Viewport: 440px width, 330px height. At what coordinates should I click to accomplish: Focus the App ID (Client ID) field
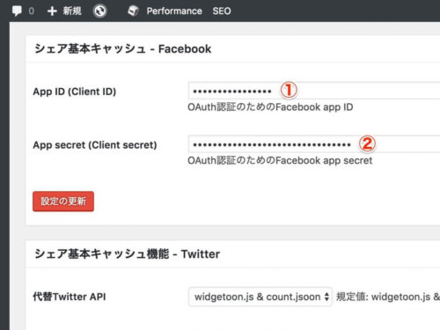tap(314, 91)
